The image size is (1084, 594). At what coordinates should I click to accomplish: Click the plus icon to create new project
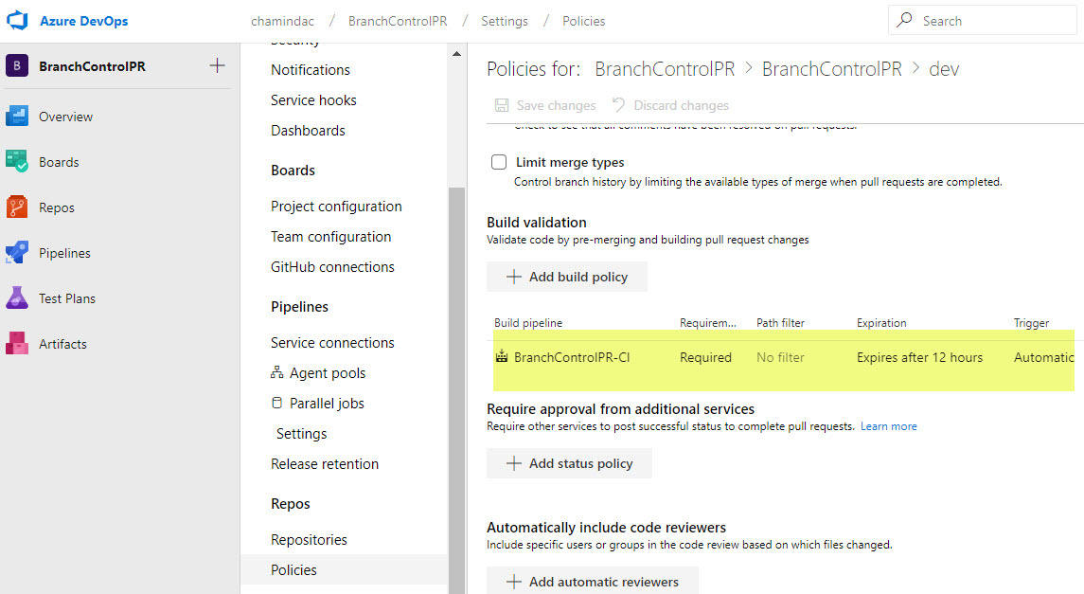(217, 65)
